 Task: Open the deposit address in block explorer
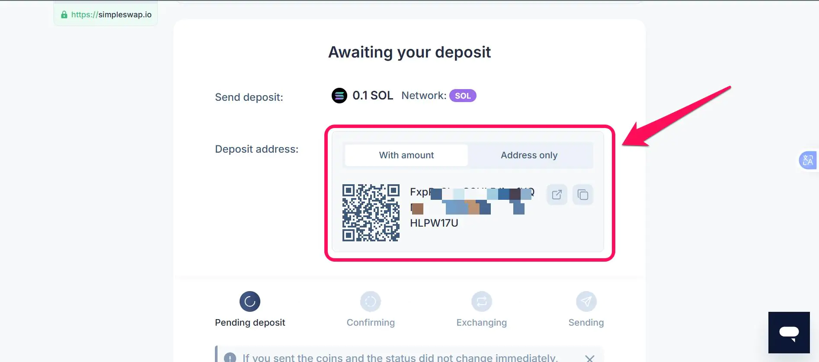pyautogui.click(x=557, y=195)
